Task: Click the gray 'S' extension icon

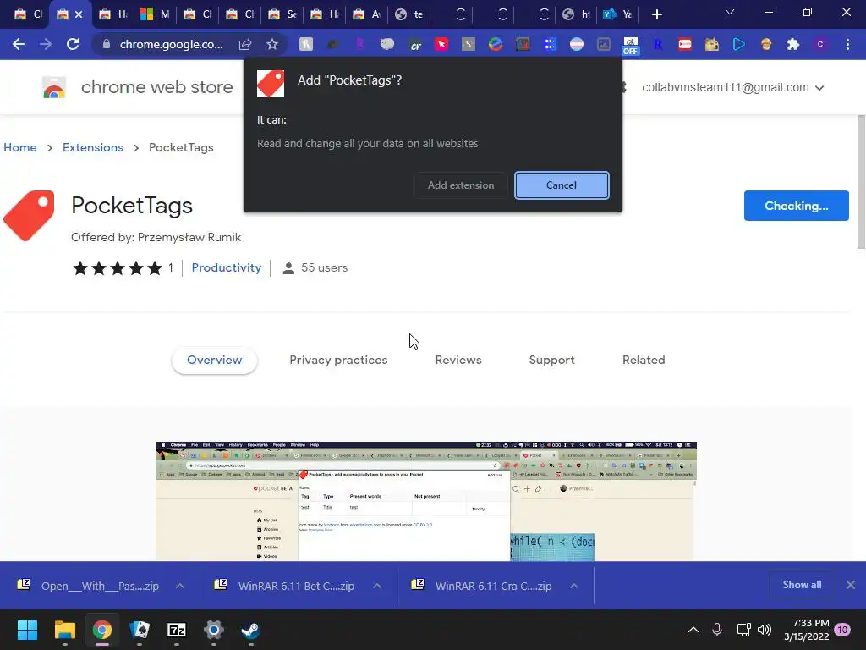Action: [469, 44]
